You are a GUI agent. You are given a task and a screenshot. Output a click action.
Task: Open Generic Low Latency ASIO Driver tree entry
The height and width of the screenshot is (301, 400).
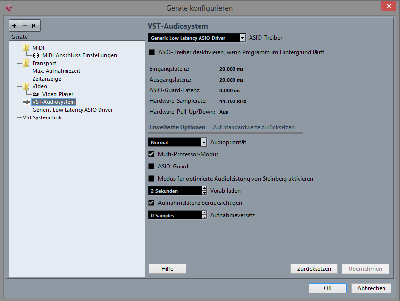[x=72, y=110]
